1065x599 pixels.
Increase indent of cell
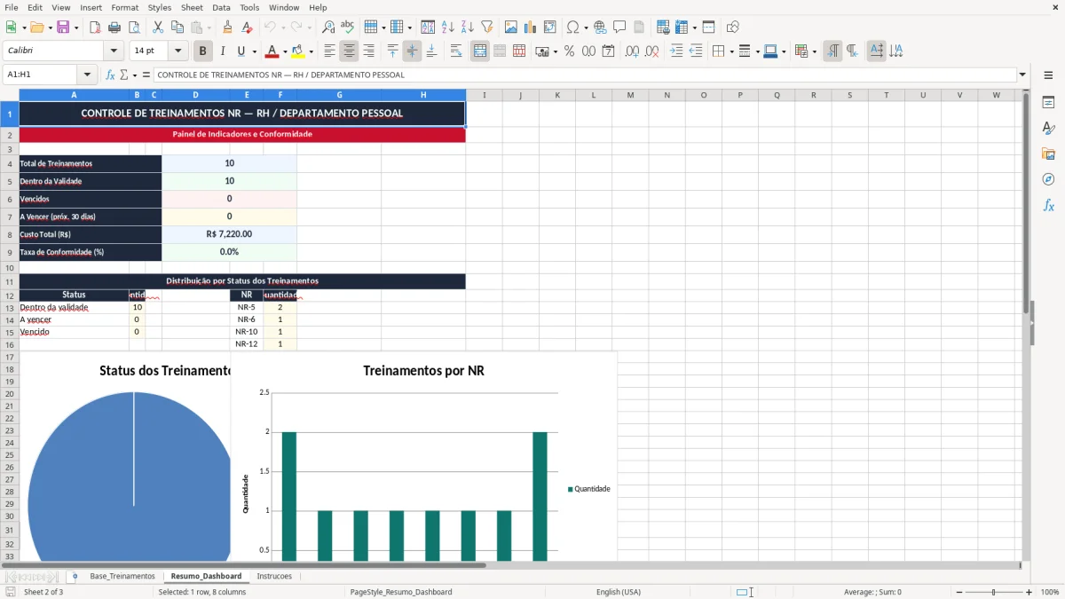pos(676,51)
